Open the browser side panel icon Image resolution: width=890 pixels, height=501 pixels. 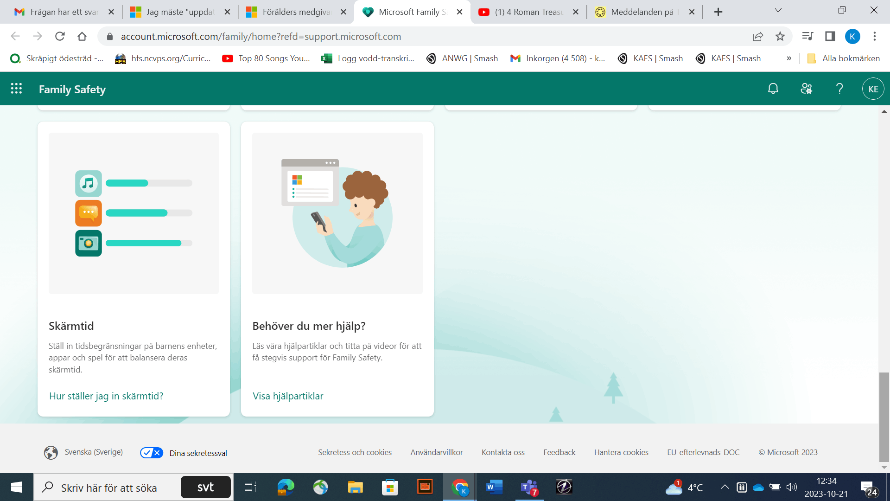pyautogui.click(x=830, y=36)
